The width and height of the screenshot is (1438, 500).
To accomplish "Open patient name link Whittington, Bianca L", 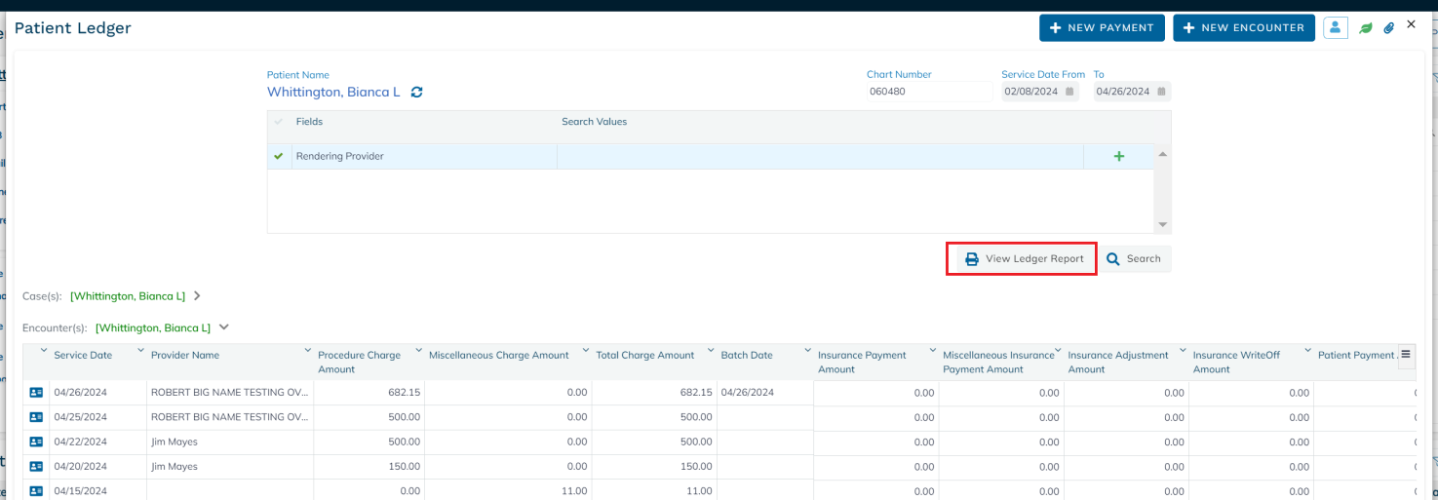I will (333, 92).
